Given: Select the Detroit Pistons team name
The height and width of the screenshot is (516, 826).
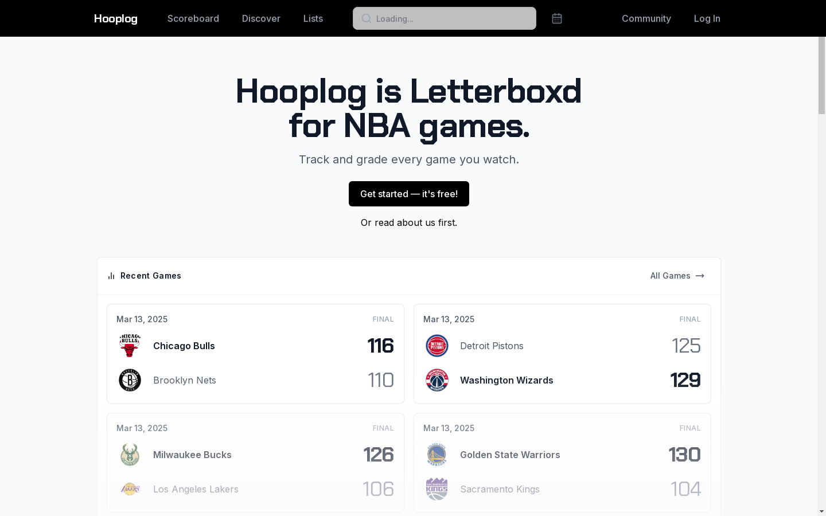Looking at the screenshot, I should coord(492,346).
